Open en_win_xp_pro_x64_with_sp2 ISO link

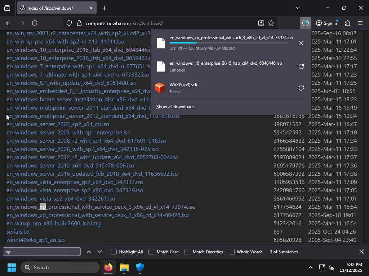tap(65, 42)
